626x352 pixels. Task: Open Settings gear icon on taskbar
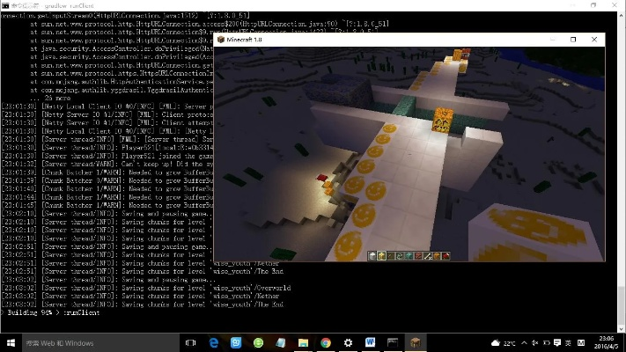tap(349, 342)
